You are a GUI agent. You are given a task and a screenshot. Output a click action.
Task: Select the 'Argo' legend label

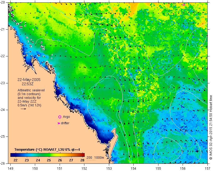tap(66, 117)
